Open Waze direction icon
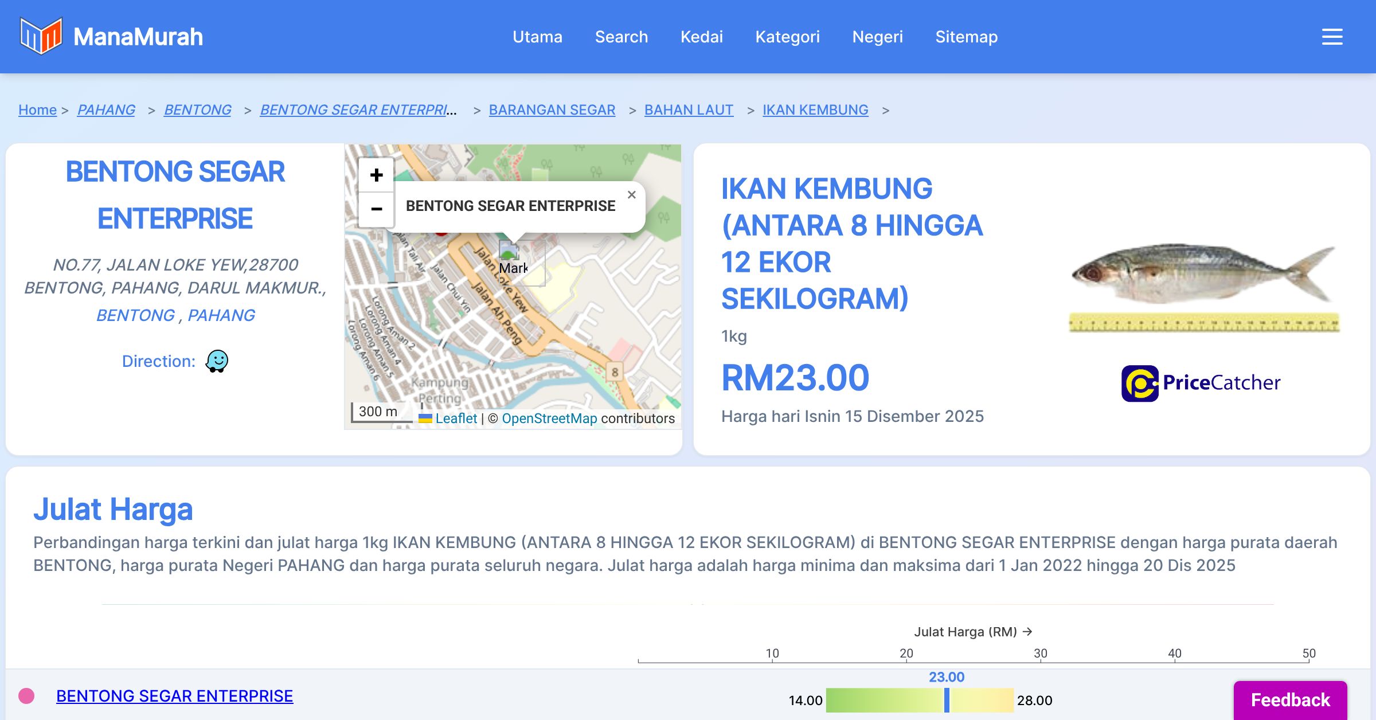This screenshot has width=1376, height=720. (217, 361)
